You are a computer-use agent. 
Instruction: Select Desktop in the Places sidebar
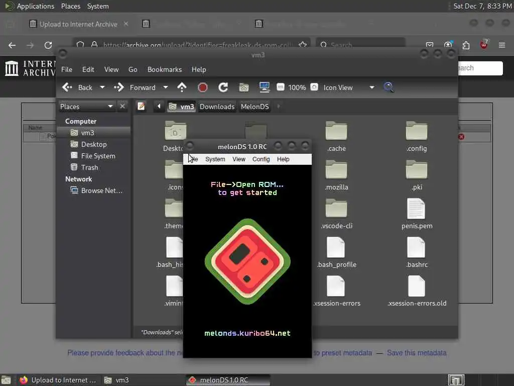pyautogui.click(x=94, y=144)
